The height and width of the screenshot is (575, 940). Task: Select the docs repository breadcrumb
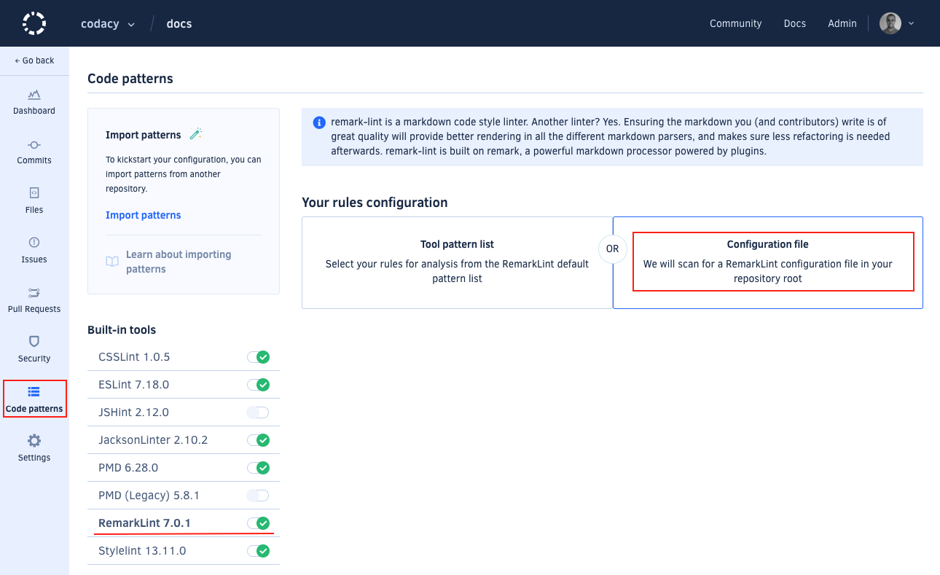[x=179, y=23]
